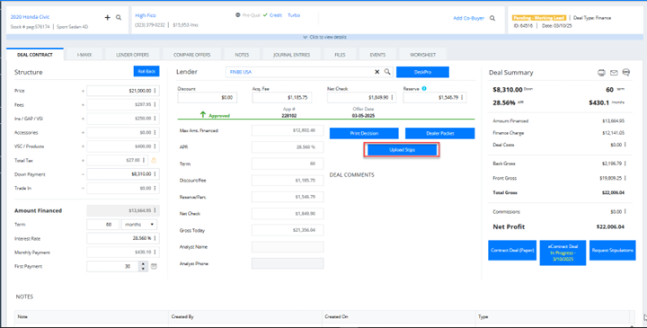Click the Roll Back button
Screen dimensions: 647x328
click(x=146, y=71)
